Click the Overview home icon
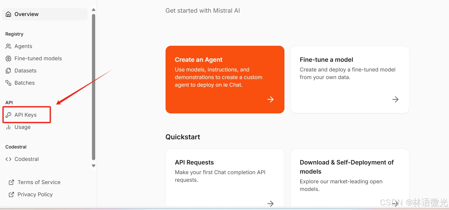This screenshot has height=210, width=449. coord(8,14)
